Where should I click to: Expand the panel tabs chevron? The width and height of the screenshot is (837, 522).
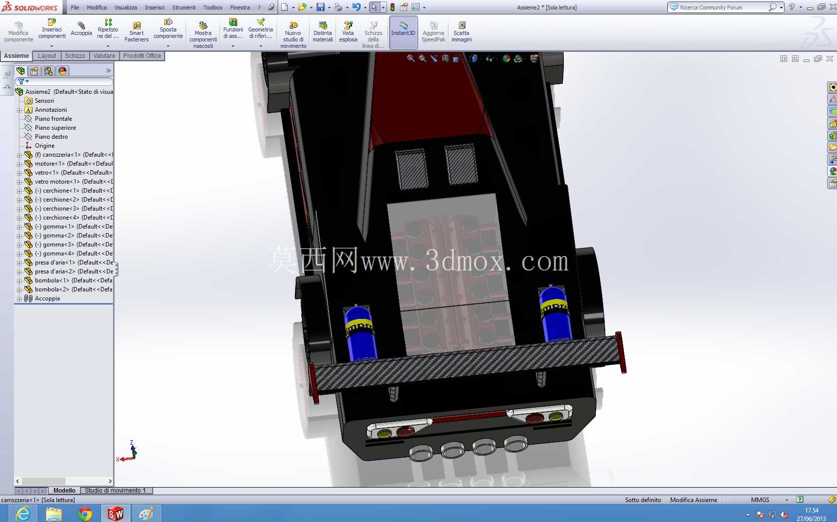click(x=108, y=71)
